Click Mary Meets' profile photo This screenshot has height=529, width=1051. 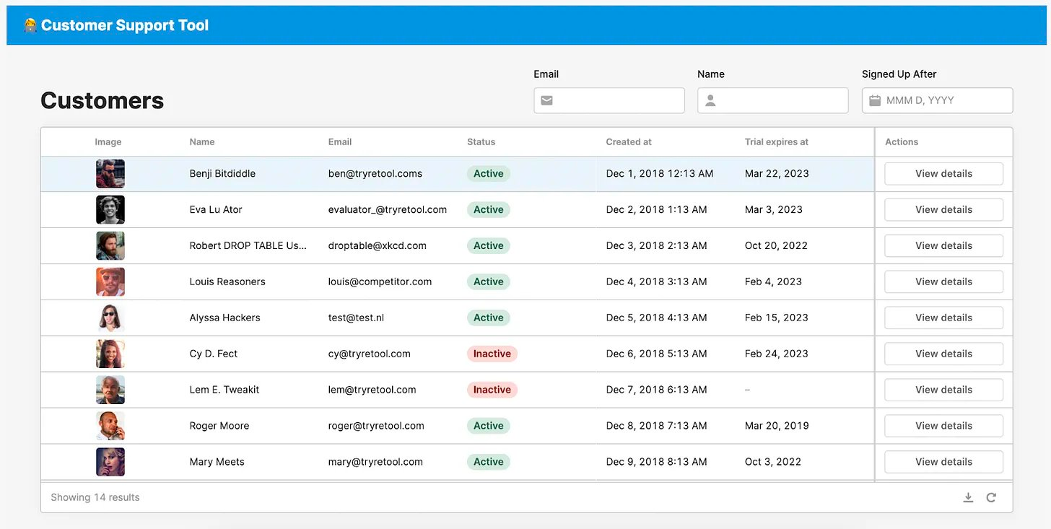coord(110,463)
